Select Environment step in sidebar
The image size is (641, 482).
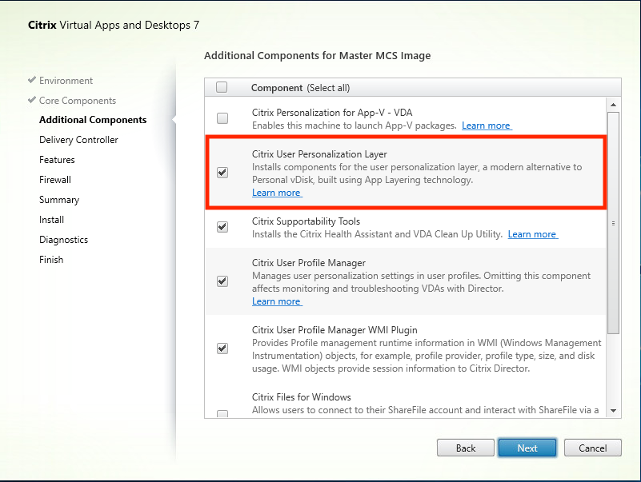(x=66, y=81)
